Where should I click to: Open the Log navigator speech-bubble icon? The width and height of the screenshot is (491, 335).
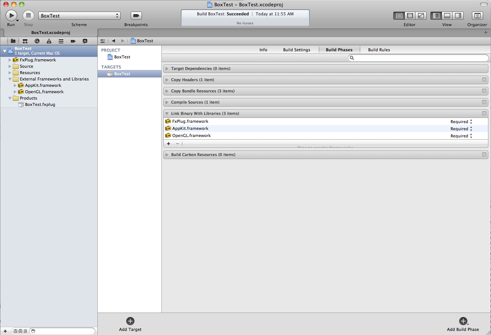(x=85, y=41)
